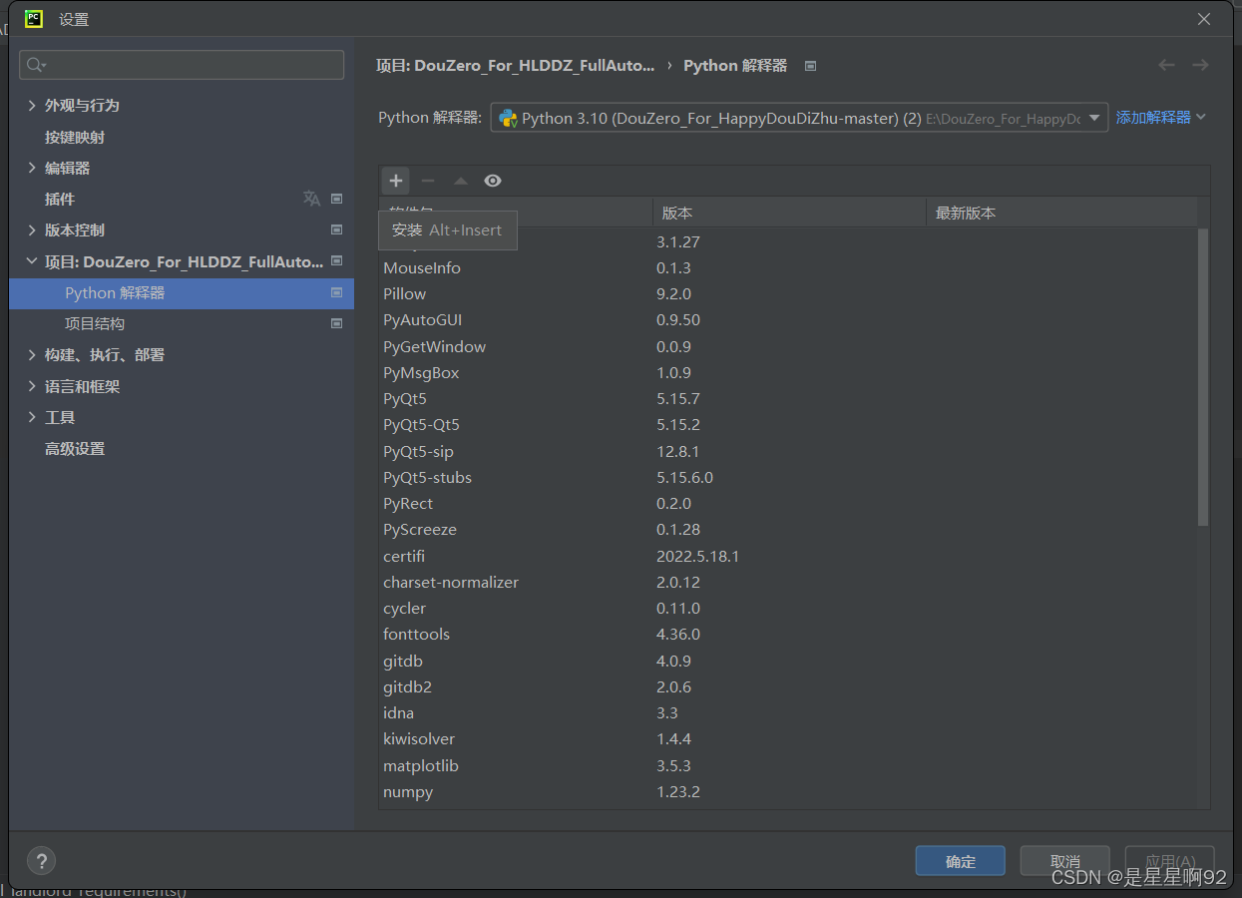Select the cycler package row
The height and width of the screenshot is (898, 1242).
pyautogui.click(x=788, y=608)
